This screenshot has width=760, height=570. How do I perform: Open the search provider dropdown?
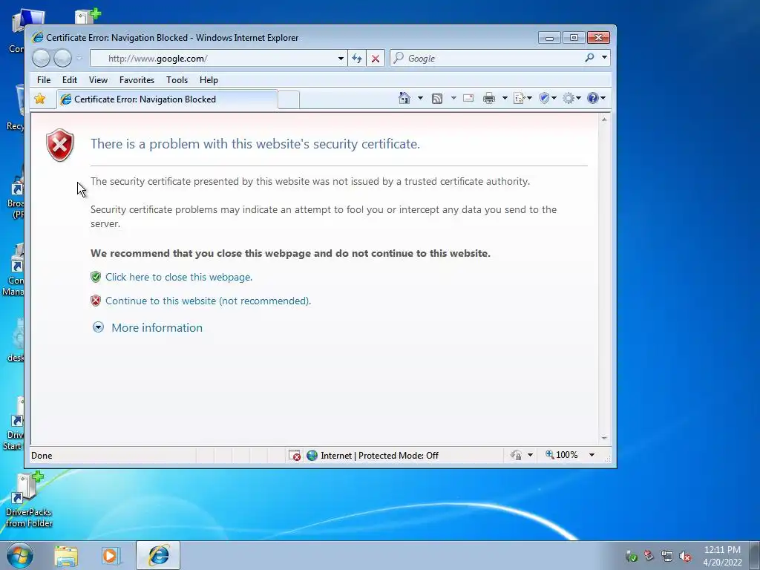(604, 58)
